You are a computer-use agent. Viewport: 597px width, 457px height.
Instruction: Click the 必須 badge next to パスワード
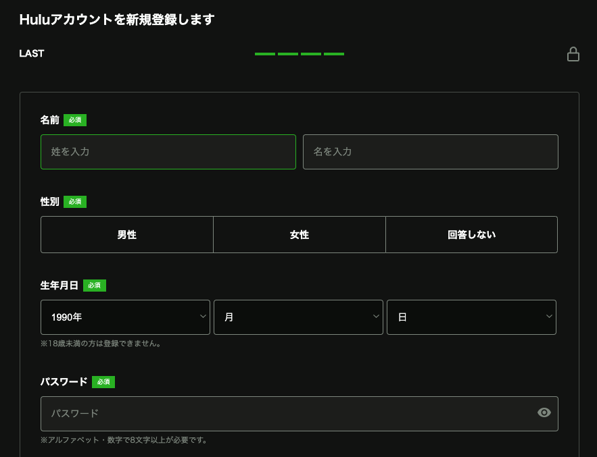pos(103,381)
